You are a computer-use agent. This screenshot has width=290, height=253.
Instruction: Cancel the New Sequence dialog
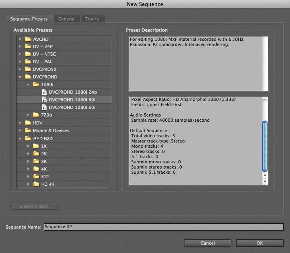(x=208, y=243)
